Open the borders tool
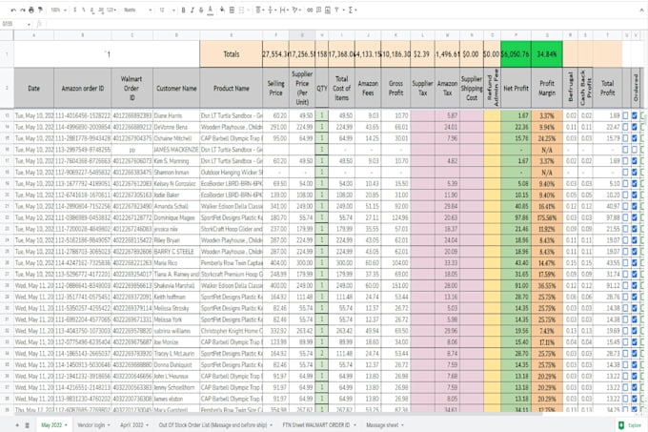 pyautogui.click(x=232, y=10)
